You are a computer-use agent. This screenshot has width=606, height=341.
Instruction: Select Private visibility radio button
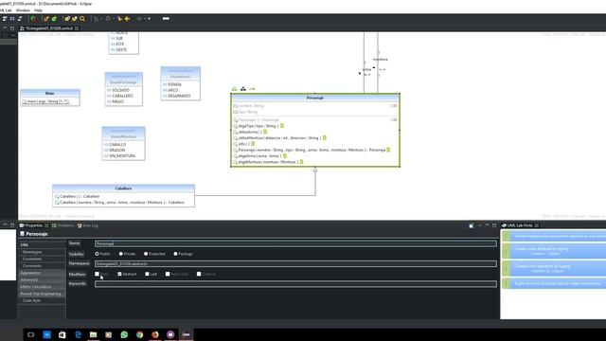[121, 254]
